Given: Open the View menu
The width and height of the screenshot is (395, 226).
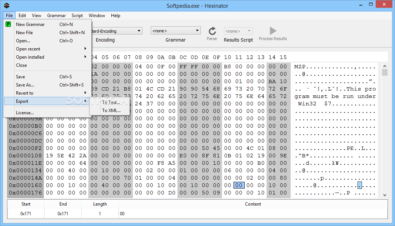Looking at the screenshot, I should pos(36,15).
